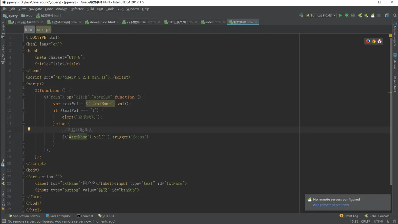Close the 下拉菜单案例.html tab

click(x=80, y=22)
